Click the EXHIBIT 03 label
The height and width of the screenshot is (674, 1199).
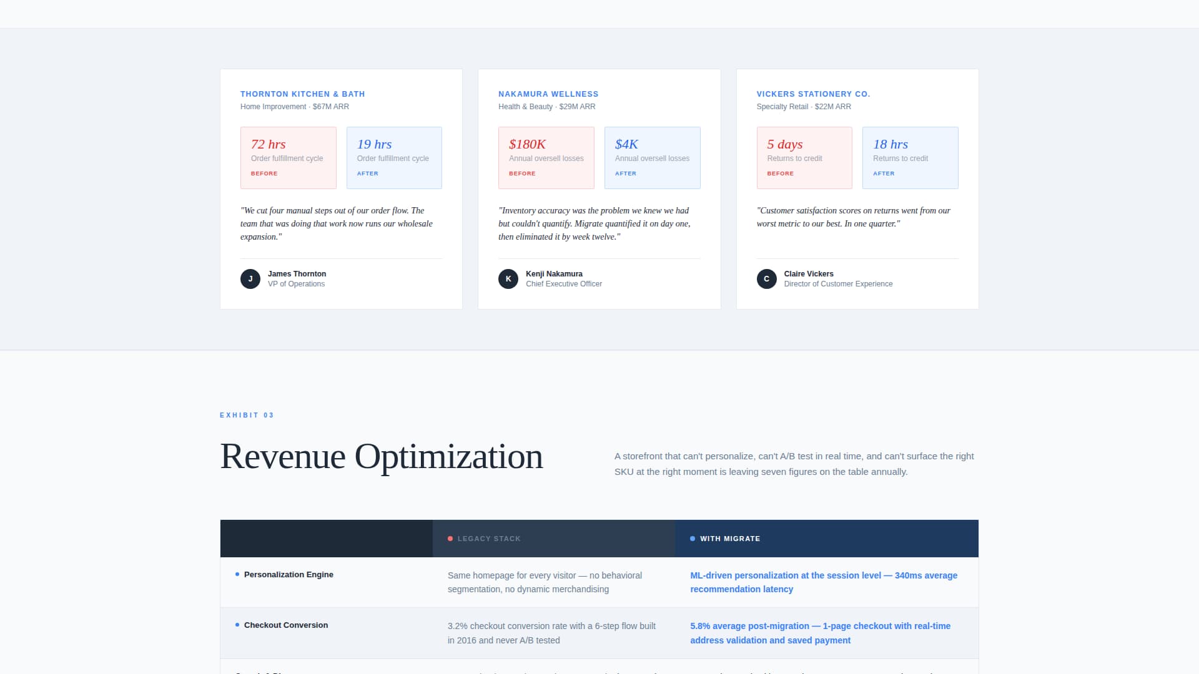coord(247,415)
